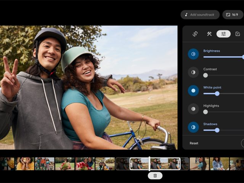Reset all adjustments

tap(194, 143)
